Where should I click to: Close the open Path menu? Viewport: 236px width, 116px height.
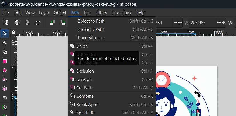click(x=75, y=13)
